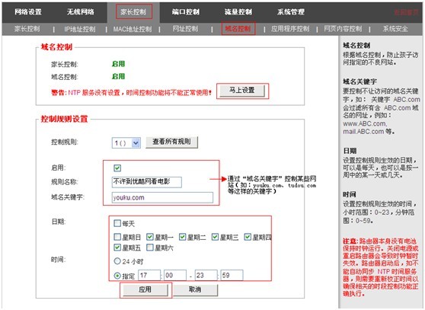Click the 域名关键字 field containing youku.com
Image resolution: width=425 pixels, height=310 pixels.
pyautogui.click(x=162, y=197)
